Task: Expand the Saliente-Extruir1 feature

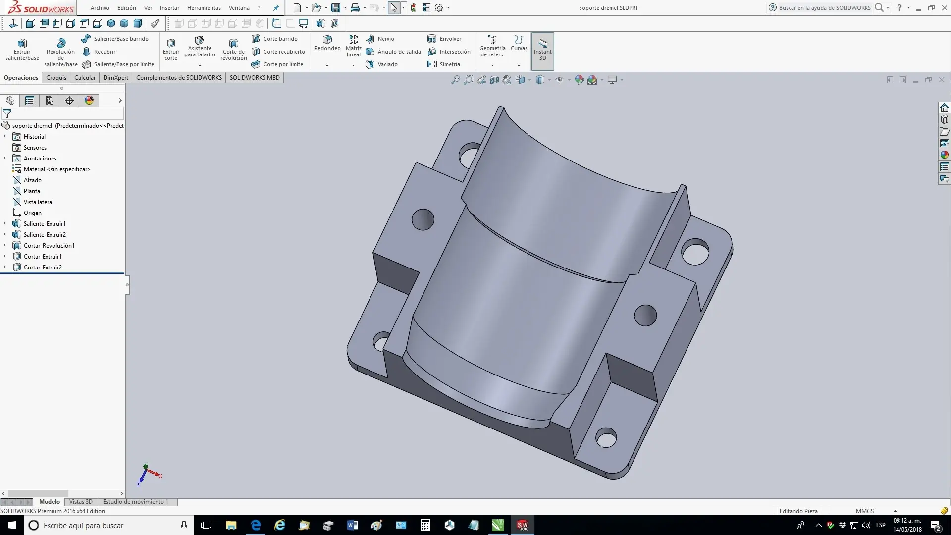Action: 5,224
